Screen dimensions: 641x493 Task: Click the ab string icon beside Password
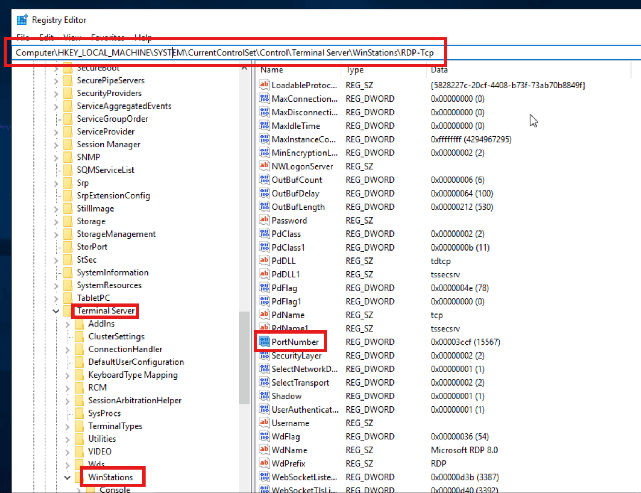(x=264, y=220)
